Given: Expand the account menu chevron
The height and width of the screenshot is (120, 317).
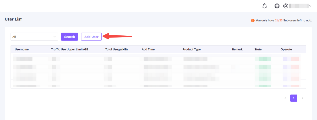Looking at the screenshot, I should pyautogui.click(x=310, y=6).
